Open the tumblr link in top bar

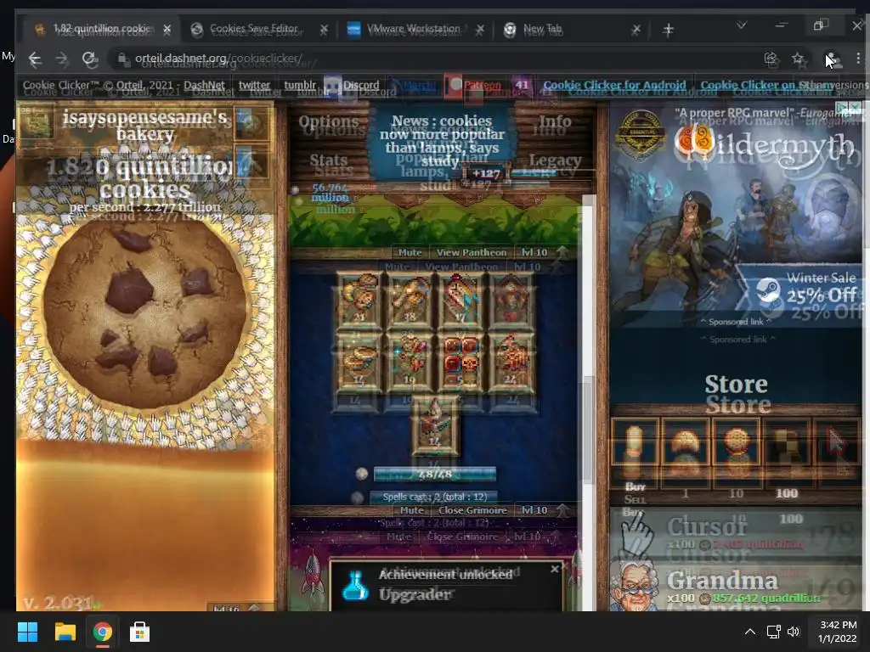pos(300,86)
